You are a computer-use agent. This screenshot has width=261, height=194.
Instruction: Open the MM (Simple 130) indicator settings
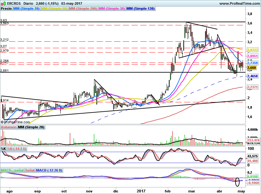(x=140, y=9)
